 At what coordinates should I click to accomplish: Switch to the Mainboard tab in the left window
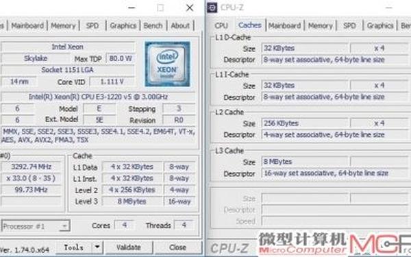(27, 25)
